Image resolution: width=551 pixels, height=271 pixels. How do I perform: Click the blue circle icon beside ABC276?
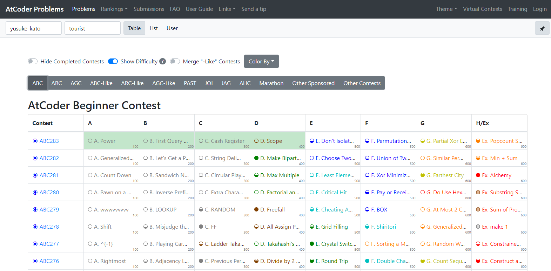click(35, 261)
